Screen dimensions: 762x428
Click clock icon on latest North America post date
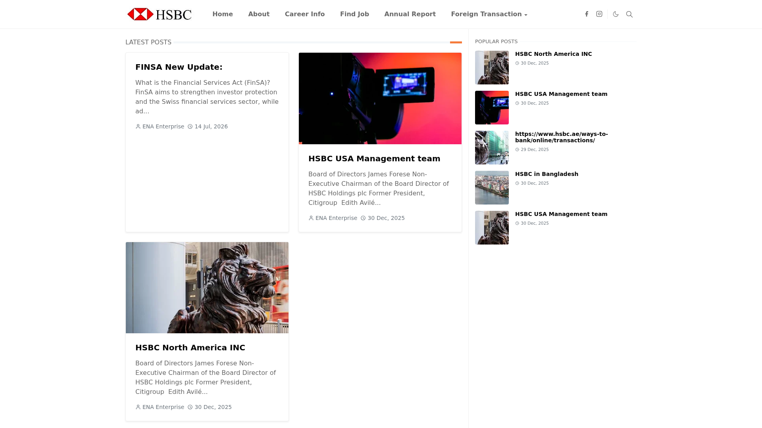coord(190,407)
